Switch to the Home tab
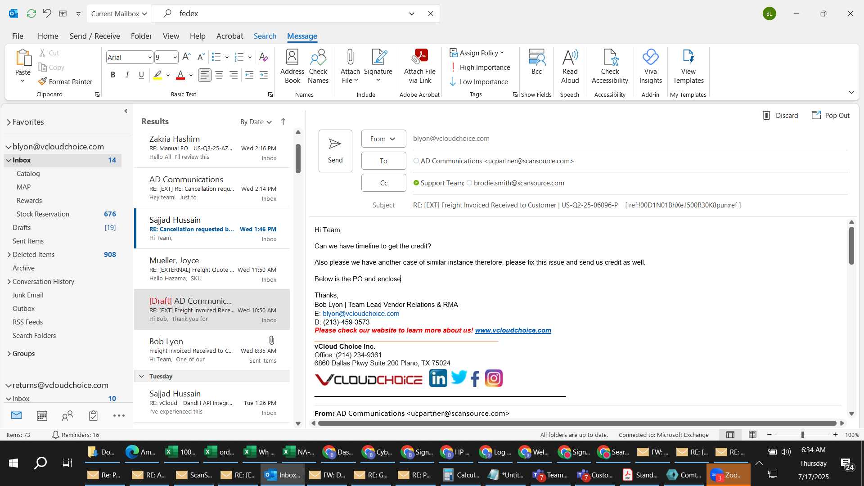This screenshot has height=486, width=864. click(x=48, y=36)
